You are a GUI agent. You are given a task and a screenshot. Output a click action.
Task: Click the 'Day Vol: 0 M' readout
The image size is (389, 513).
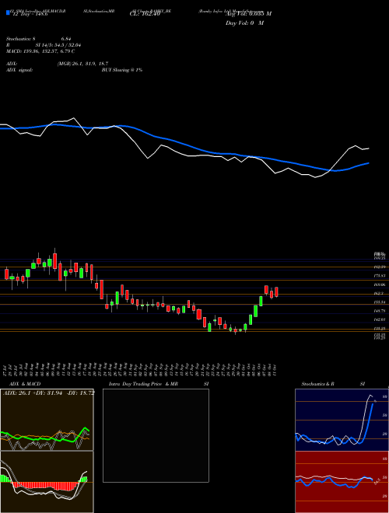[244, 23]
